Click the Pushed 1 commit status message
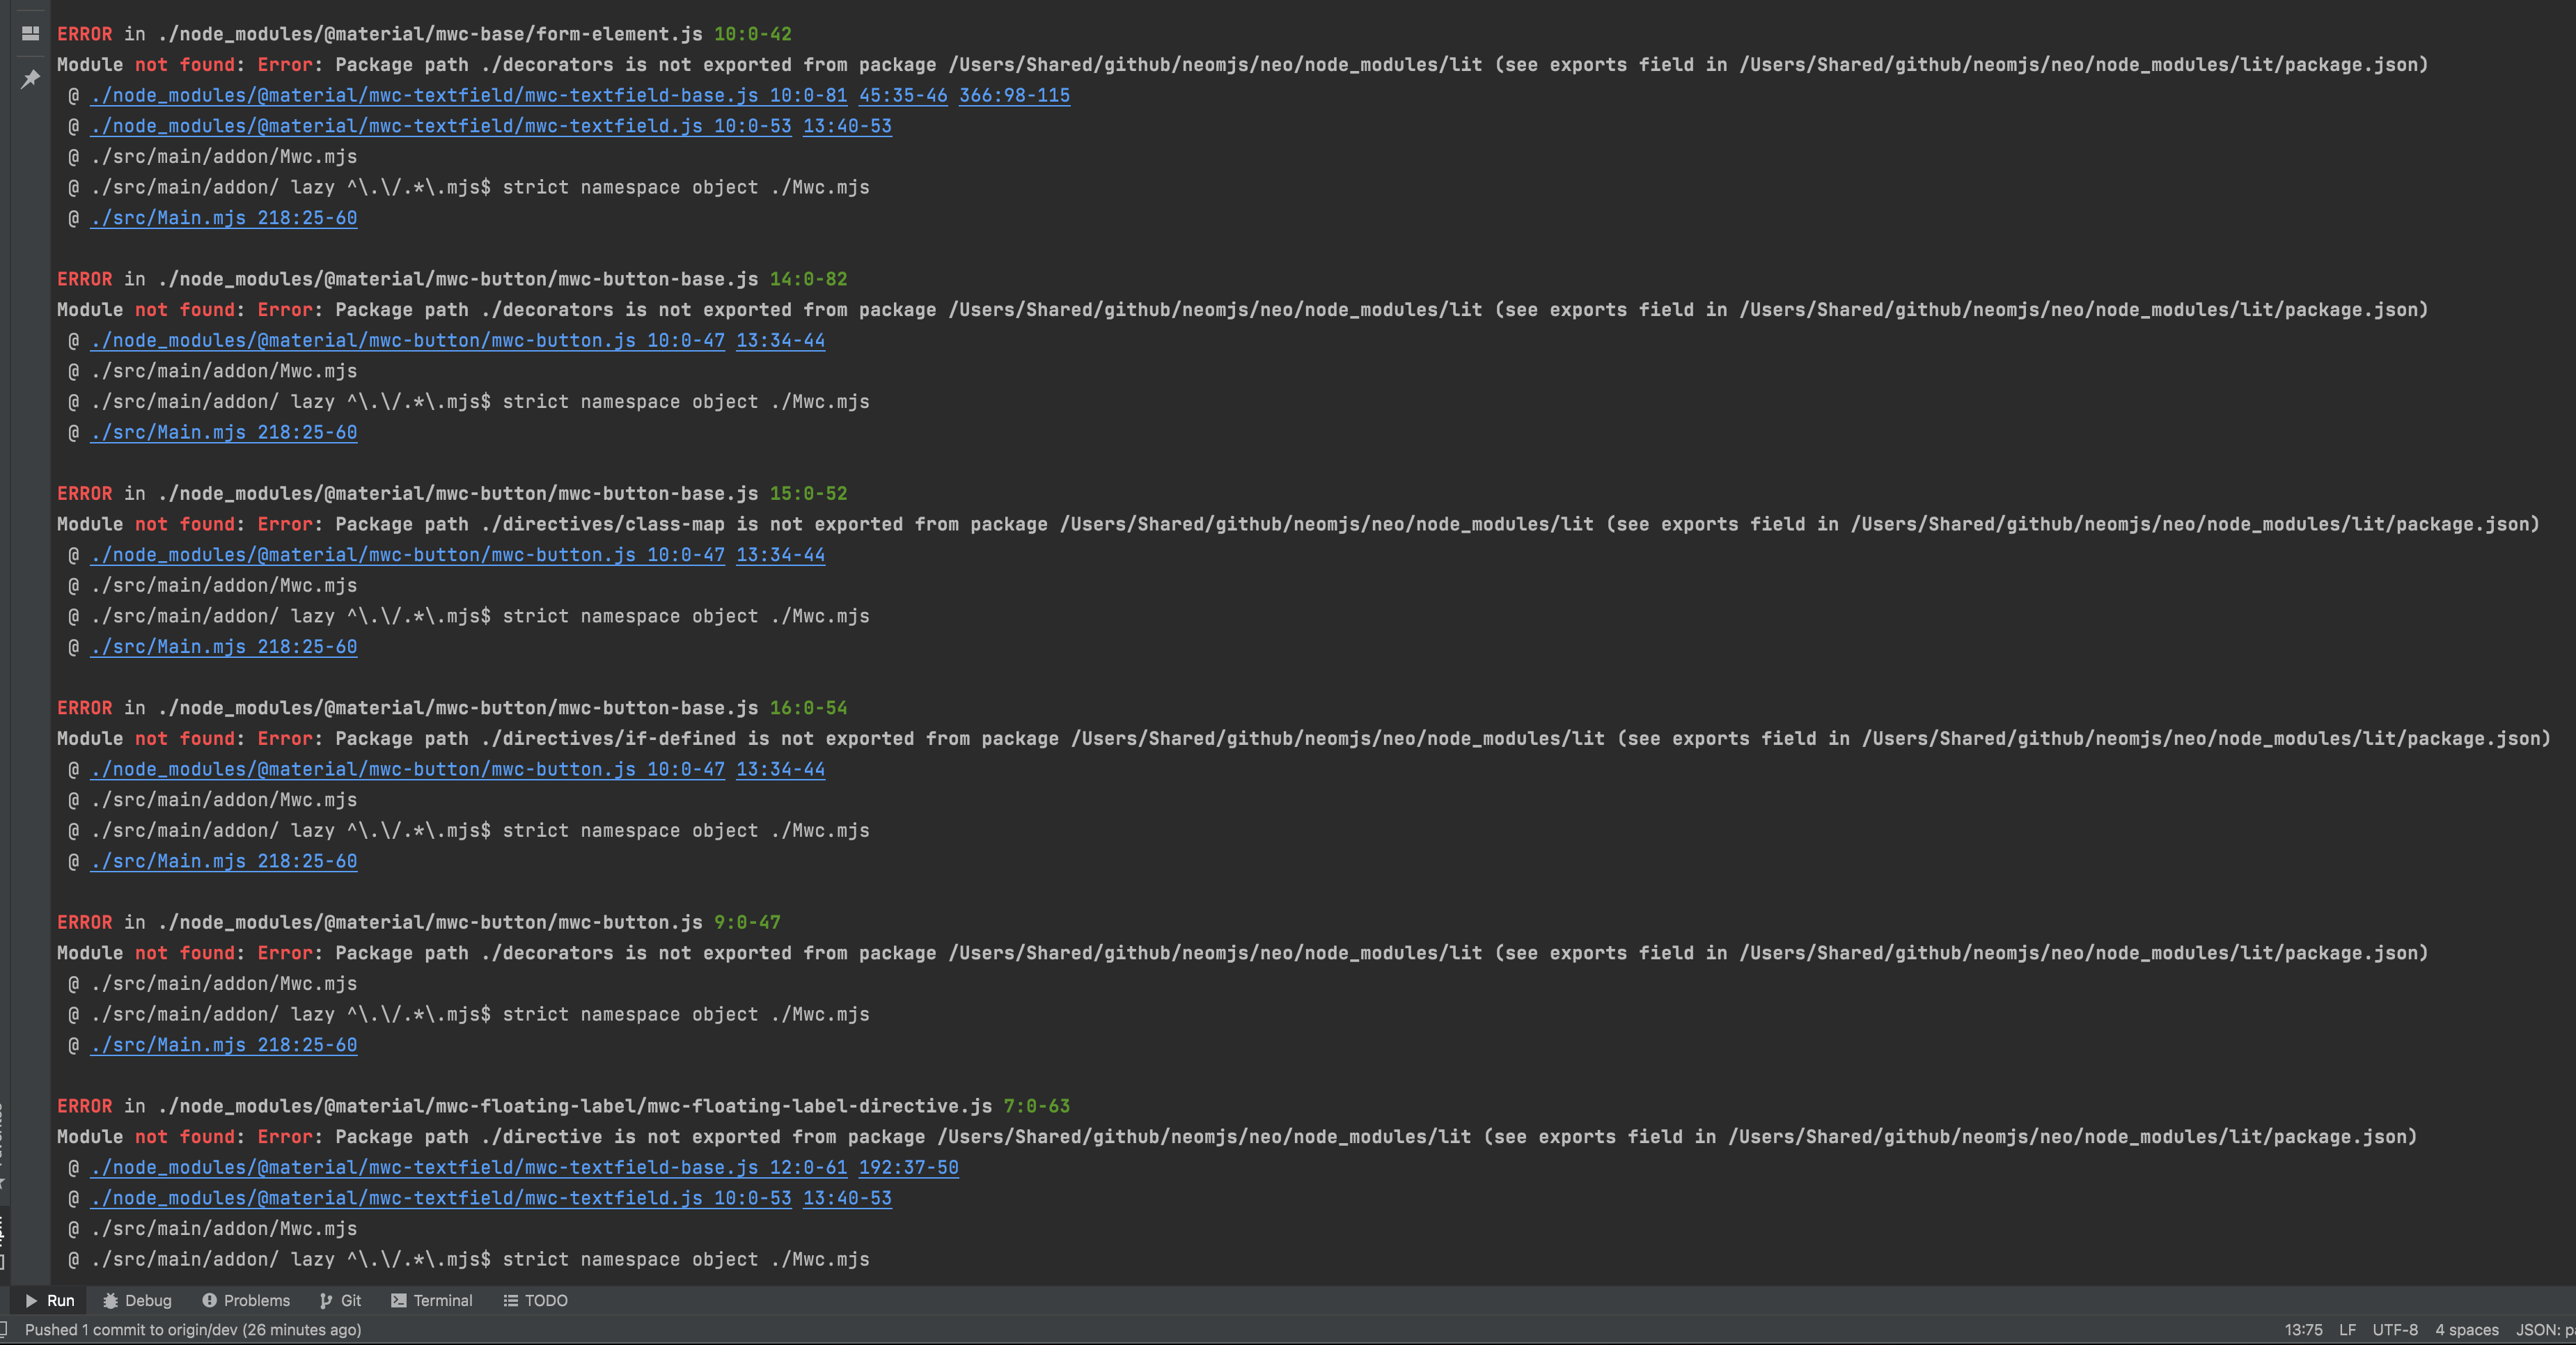The image size is (2576, 1345). pyautogui.click(x=193, y=1330)
